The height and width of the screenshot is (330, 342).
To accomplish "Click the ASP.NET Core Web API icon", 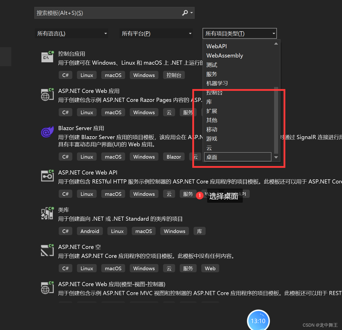I will pyautogui.click(x=48, y=176).
